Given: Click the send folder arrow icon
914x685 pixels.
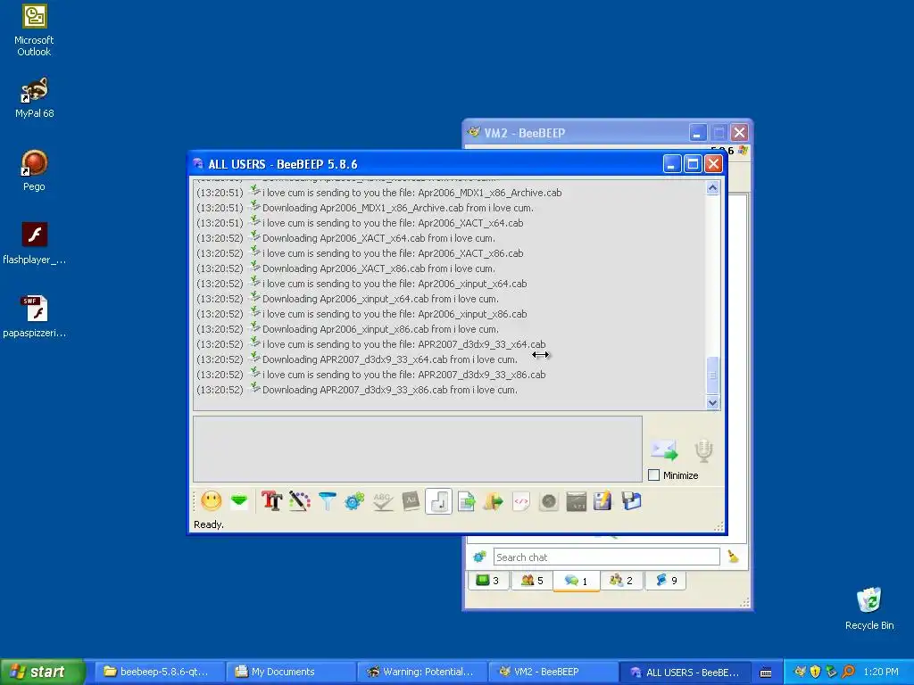Looking at the screenshot, I should 493,501.
